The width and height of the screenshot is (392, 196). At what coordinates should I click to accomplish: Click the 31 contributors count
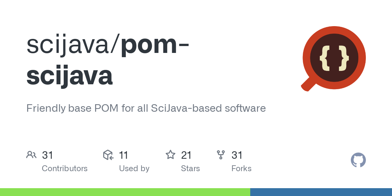click(x=48, y=155)
